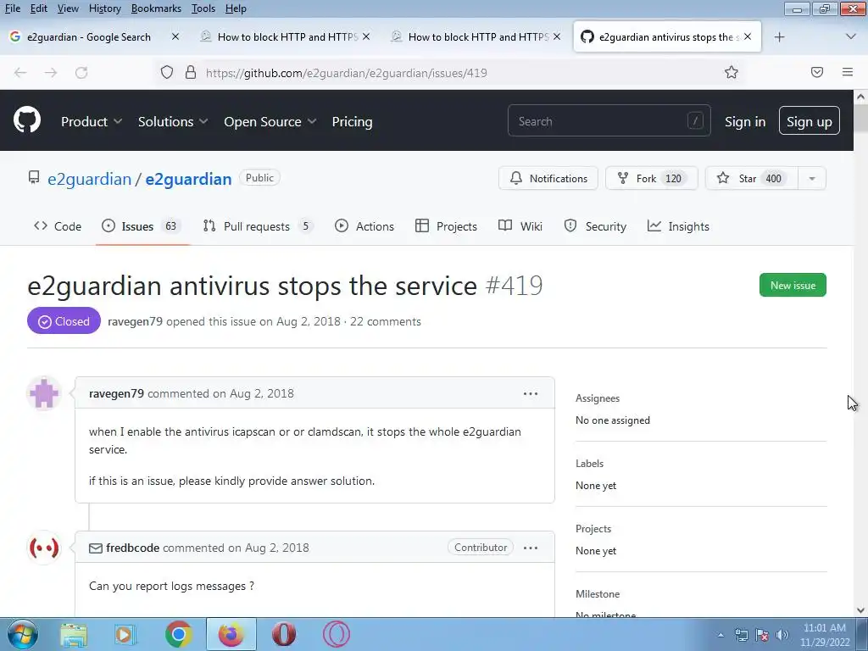Image resolution: width=868 pixels, height=651 pixels.
Task: Click the GitHub Octocat home logo
Action: (x=27, y=120)
